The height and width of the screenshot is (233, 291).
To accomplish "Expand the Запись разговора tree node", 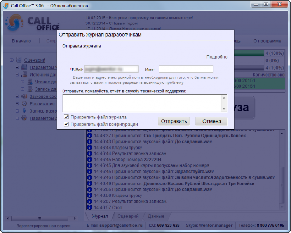I will click(x=17, y=111).
